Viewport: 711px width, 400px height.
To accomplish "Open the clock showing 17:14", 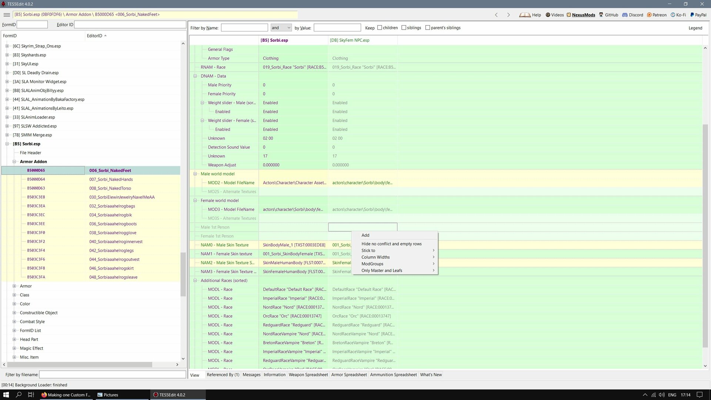I will (685, 395).
